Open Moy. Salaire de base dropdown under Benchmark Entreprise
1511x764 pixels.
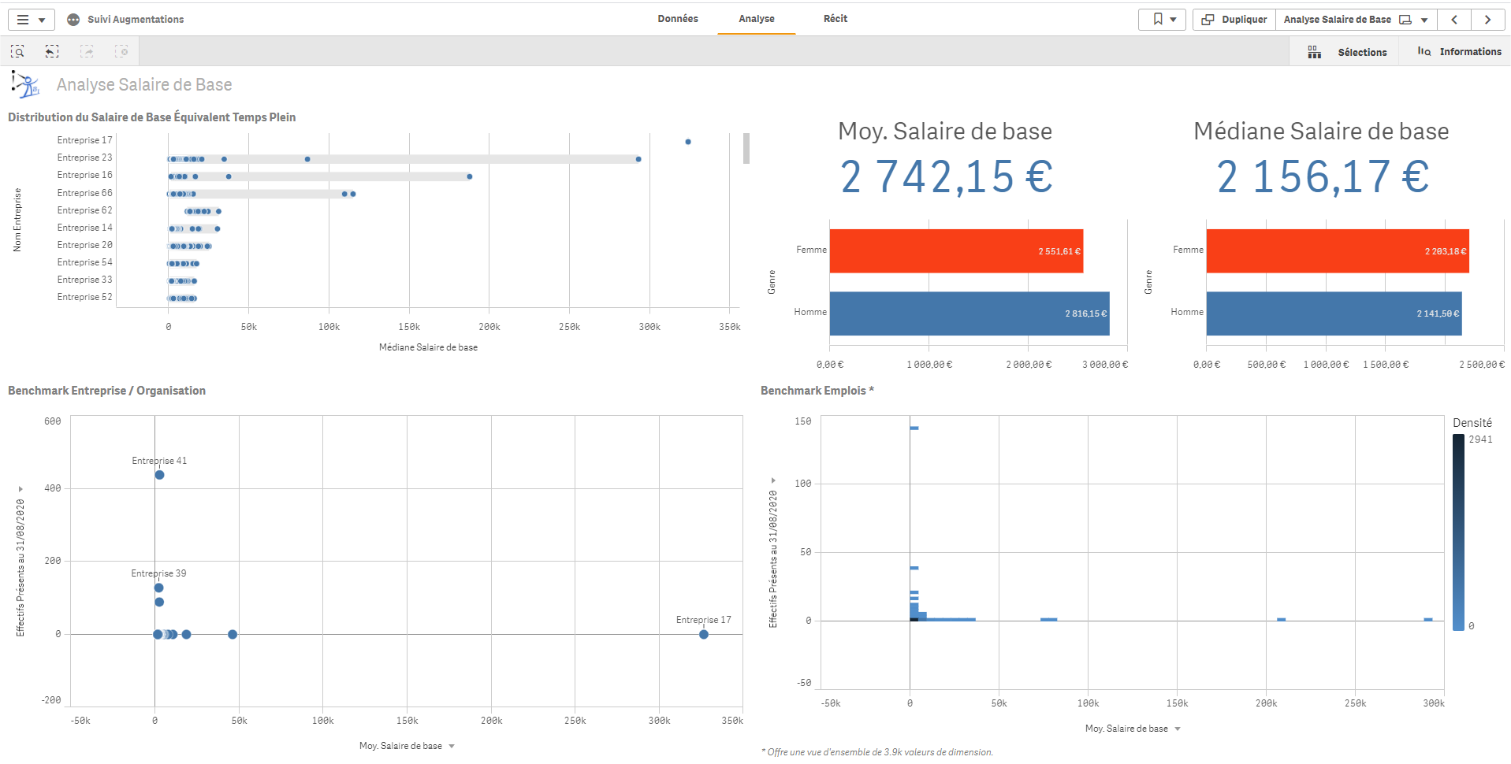tap(452, 746)
